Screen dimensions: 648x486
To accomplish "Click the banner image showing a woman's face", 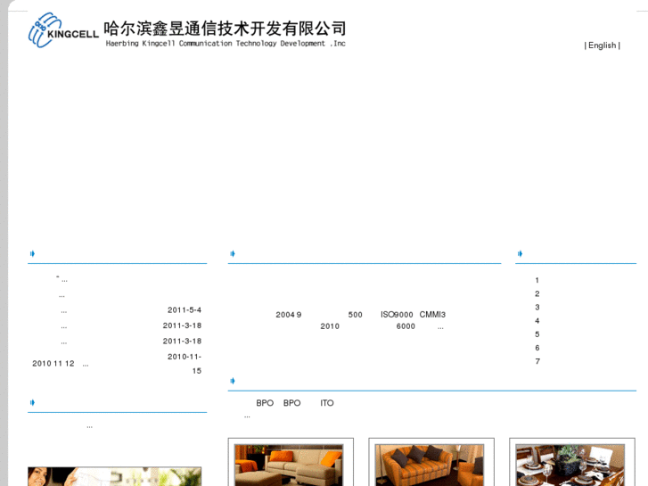I will [x=114, y=476].
